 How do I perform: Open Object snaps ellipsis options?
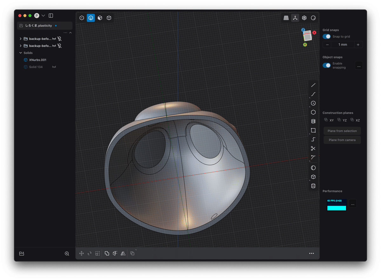pos(359,66)
